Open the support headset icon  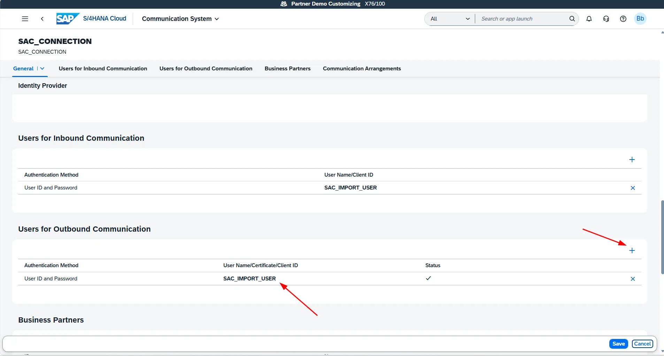pyautogui.click(x=606, y=19)
